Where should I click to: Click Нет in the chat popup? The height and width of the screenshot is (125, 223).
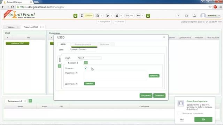[182, 119]
